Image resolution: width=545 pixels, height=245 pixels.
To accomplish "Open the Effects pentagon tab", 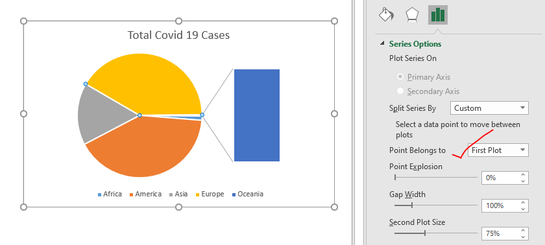I will click(x=412, y=15).
